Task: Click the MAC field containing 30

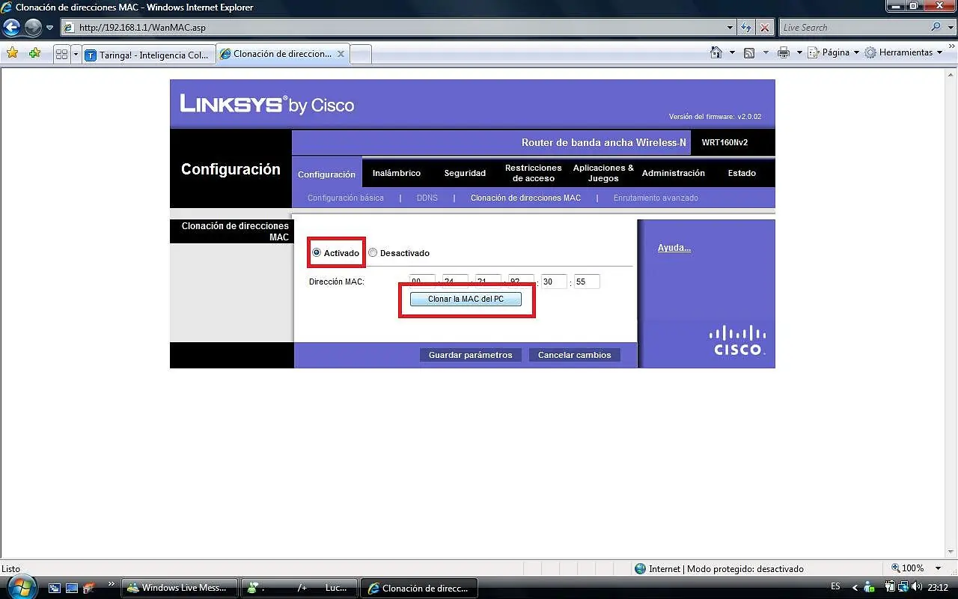Action: [554, 282]
